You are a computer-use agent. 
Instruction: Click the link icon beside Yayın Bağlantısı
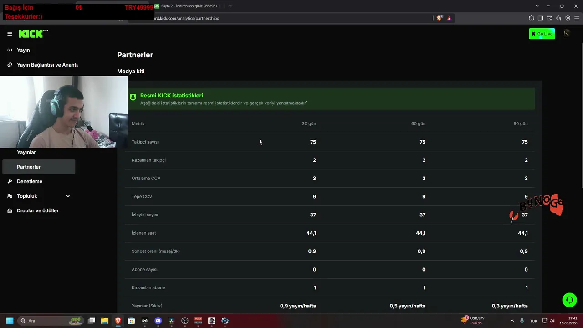[10, 65]
